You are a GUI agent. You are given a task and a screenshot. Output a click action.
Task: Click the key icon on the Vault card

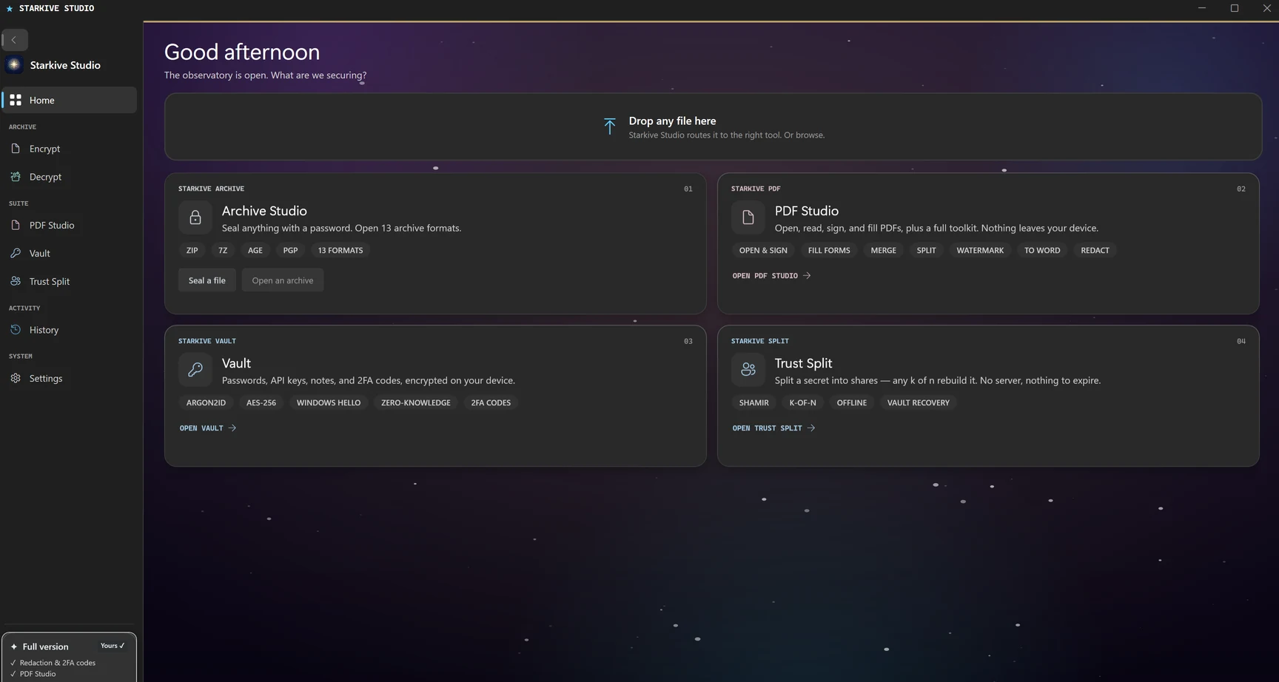pyautogui.click(x=195, y=370)
